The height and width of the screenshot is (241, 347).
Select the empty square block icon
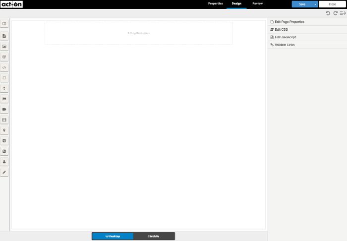coord(4,78)
